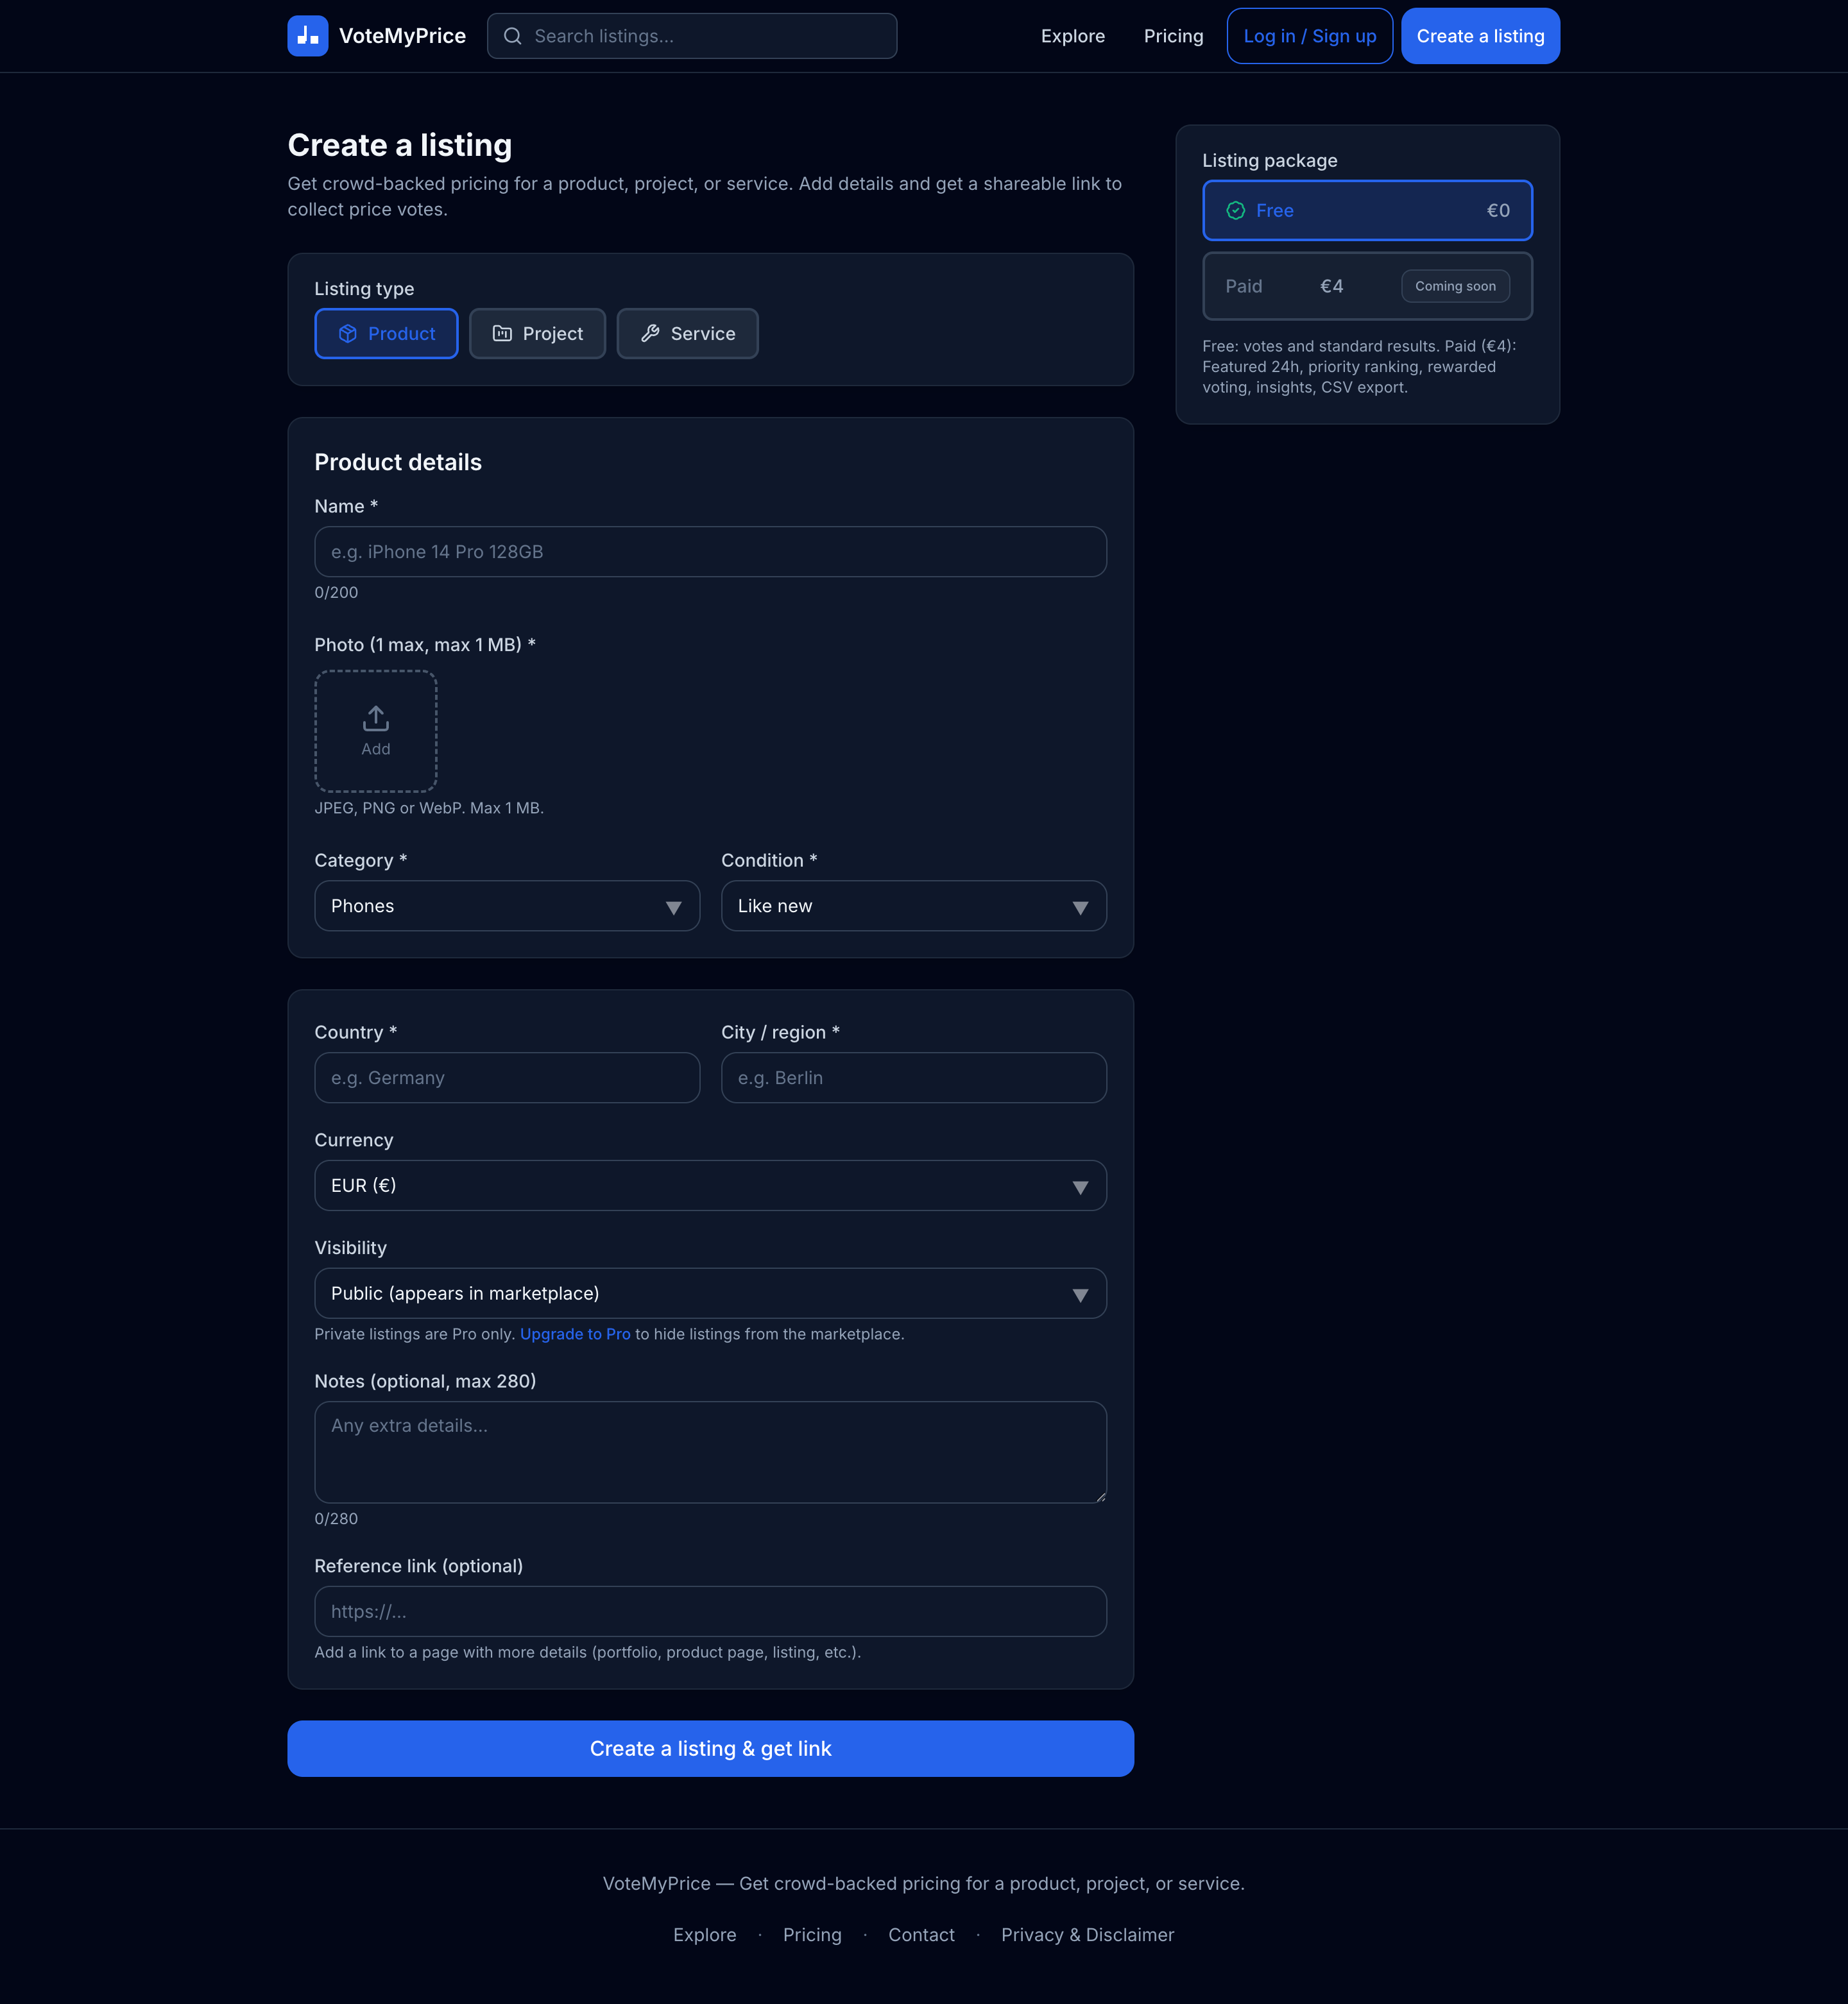This screenshot has width=1848, height=2004.
Task: Select the Service wrench icon listing type
Action: [x=651, y=334]
